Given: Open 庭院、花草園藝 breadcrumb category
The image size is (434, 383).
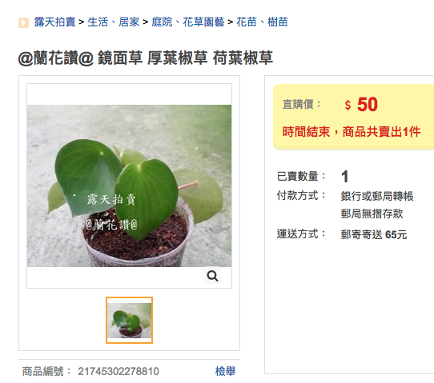Looking at the screenshot, I should pyautogui.click(x=188, y=22).
